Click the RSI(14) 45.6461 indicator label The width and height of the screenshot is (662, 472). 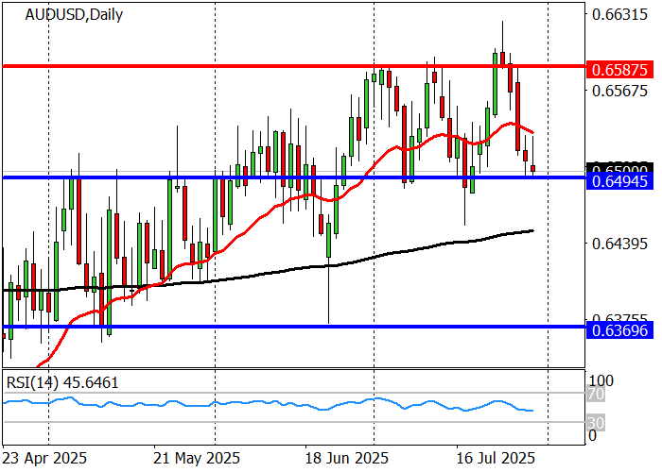[62, 382]
